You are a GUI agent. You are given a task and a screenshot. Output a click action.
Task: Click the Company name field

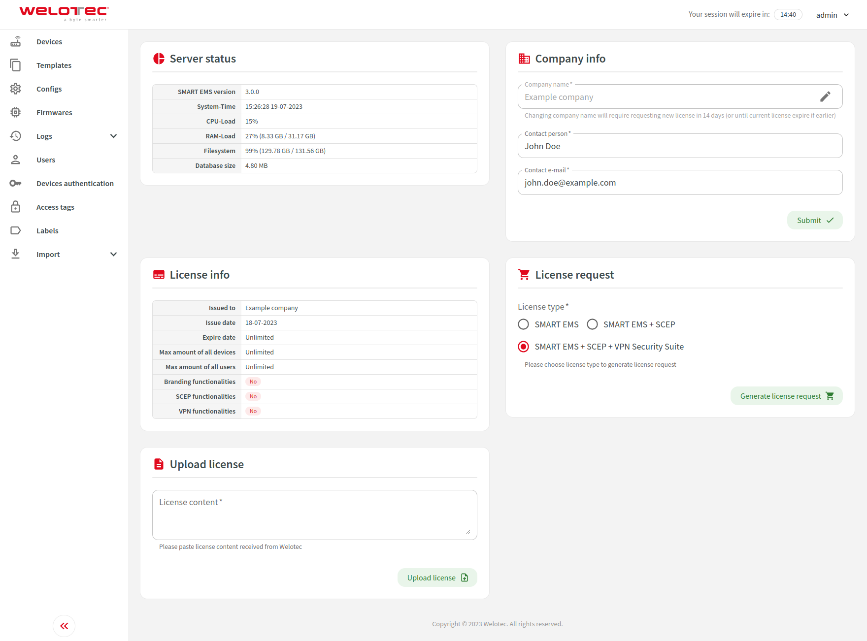pyautogui.click(x=680, y=97)
